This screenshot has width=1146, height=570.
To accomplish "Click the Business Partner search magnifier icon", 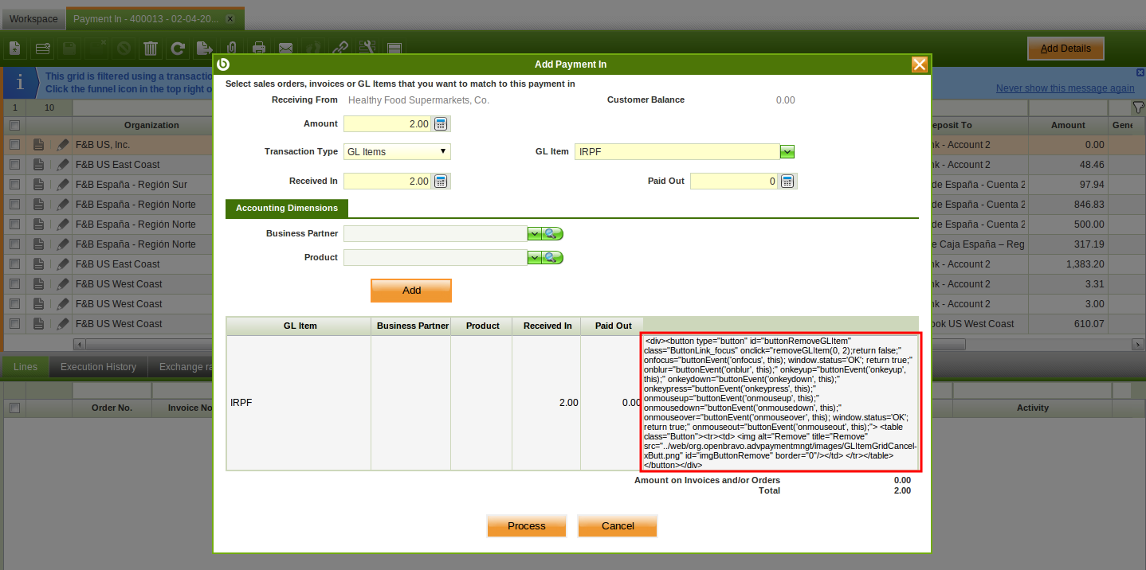I will (552, 234).
